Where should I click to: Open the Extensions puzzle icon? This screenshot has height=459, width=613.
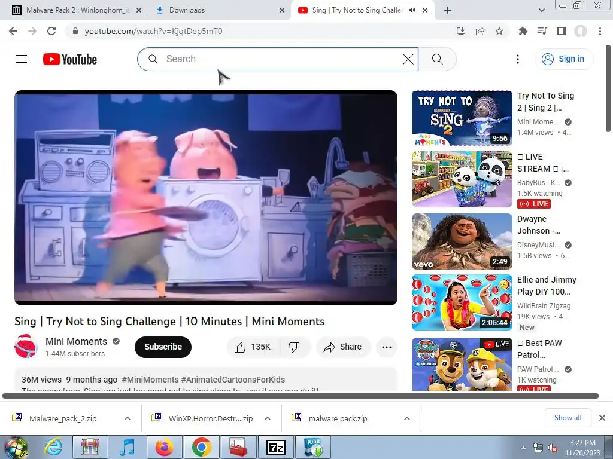tap(523, 31)
